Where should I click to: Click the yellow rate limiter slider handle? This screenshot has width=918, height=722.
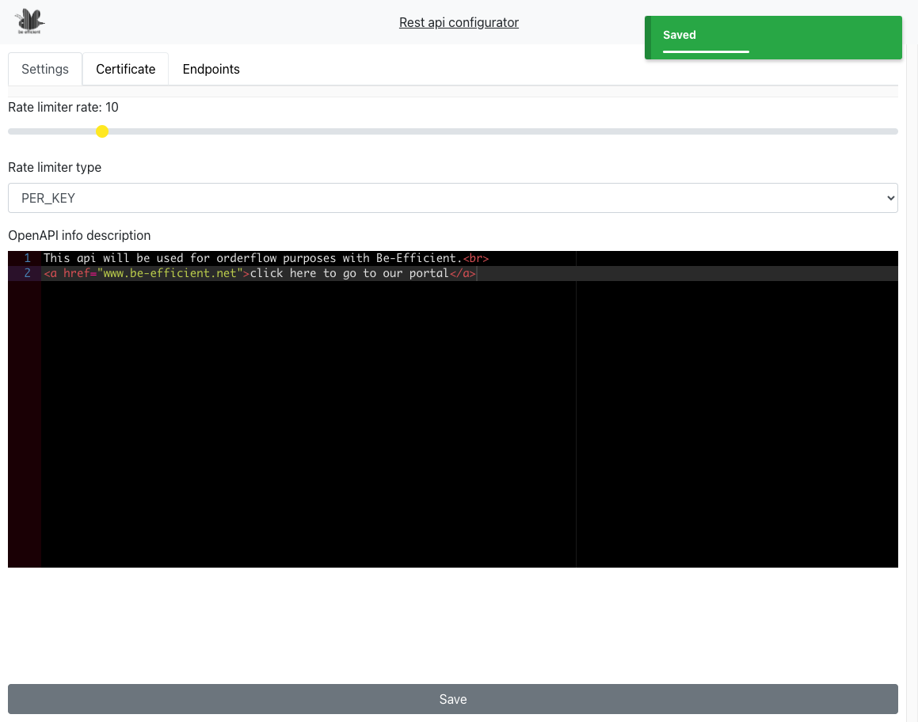point(102,131)
